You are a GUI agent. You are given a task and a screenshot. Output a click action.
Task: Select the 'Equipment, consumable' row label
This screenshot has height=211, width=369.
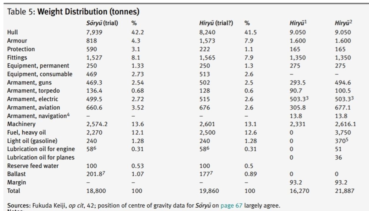click(x=39, y=74)
